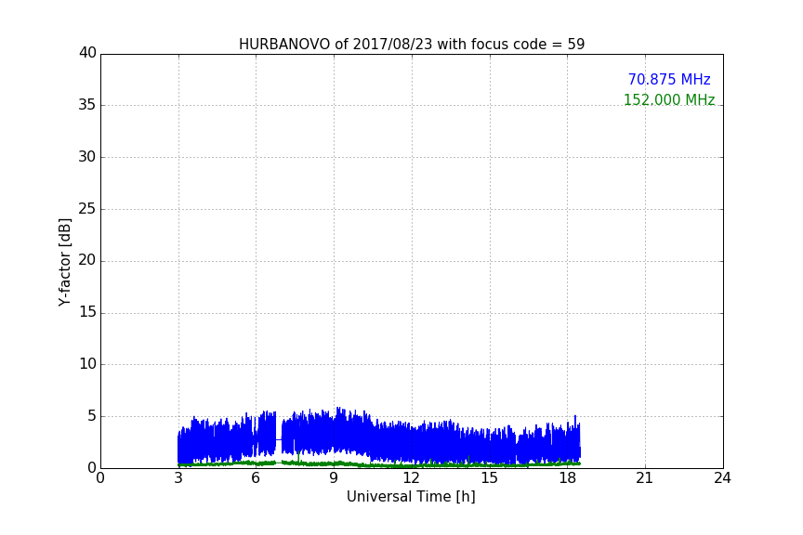Click the y-axis tick label 25
803x535 pixels.
pyautogui.click(x=87, y=209)
